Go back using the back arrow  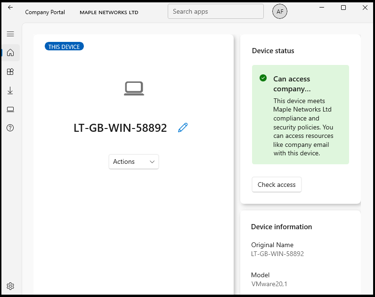point(10,8)
